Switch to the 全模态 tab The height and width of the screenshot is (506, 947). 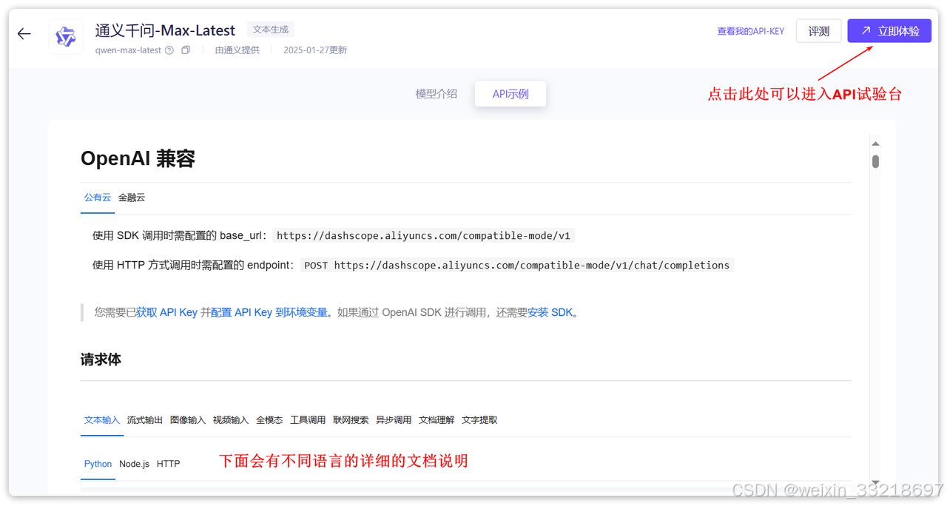(269, 420)
